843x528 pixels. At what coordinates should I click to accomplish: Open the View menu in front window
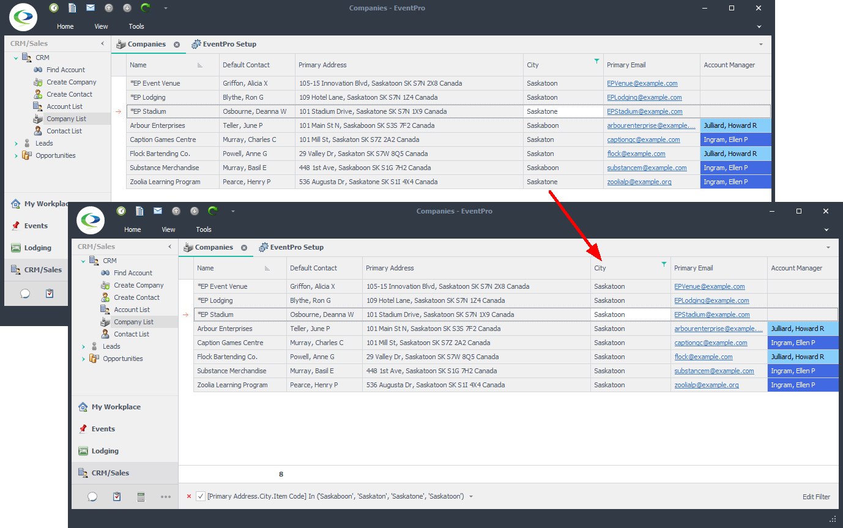click(169, 229)
